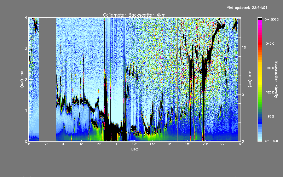The width and height of the screenshot is (283, 177).
Task: Click the "Plot updated: 23:44:01" timestamp
Action: click(247, 7)
